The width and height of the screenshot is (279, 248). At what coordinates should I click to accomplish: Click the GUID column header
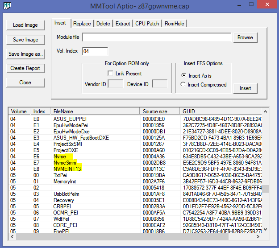(x=221, y=112)
